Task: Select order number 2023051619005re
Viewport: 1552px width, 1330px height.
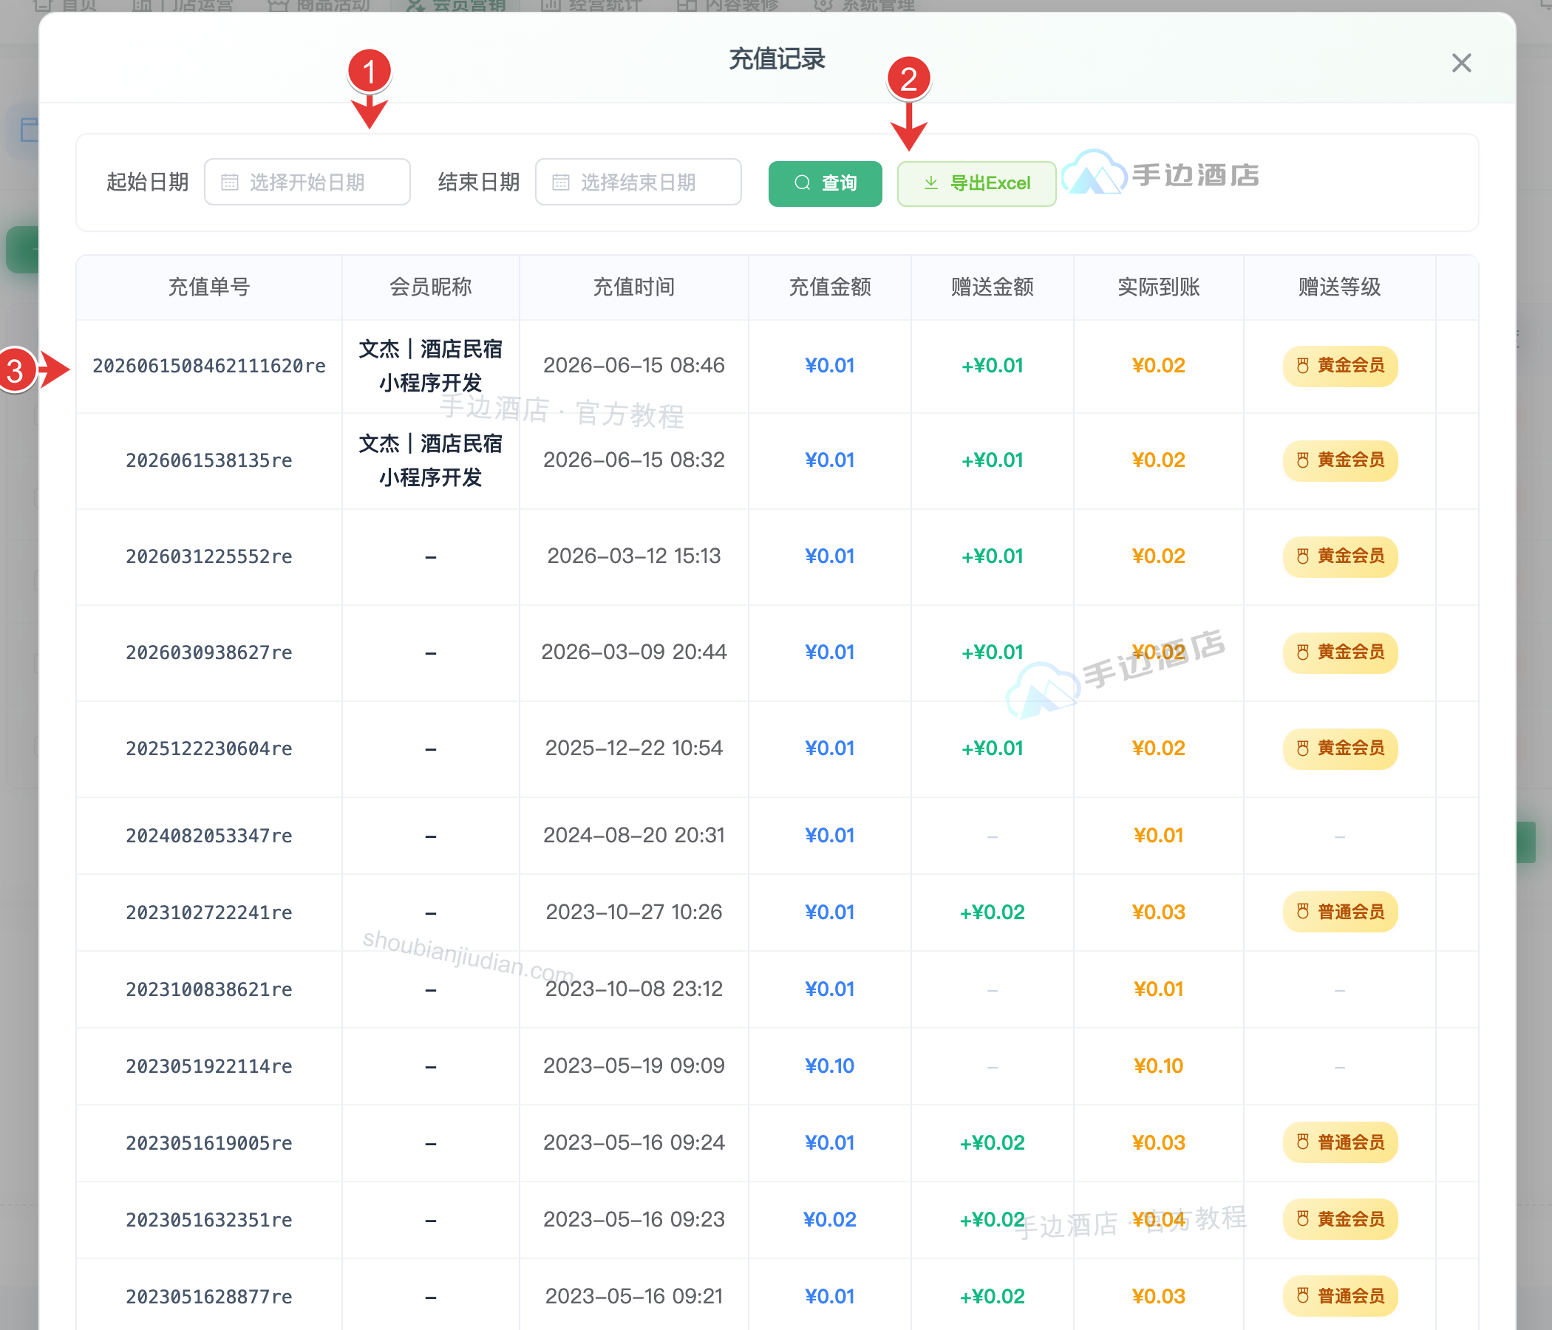Action: 209,1142
